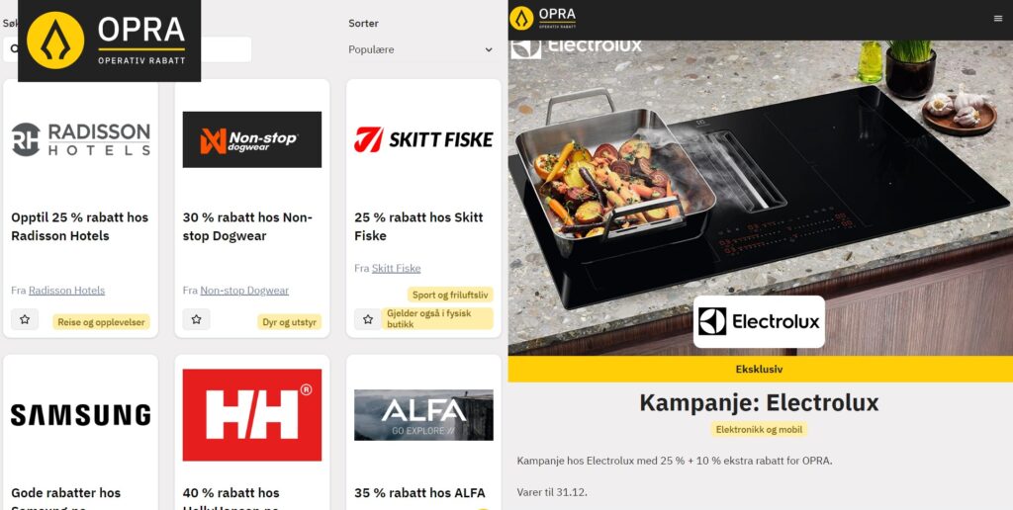1013x510 pixels.
Task: Choose the Sport og friluftsliv tag
Action: pyautogui.click(x=450, y=295)
